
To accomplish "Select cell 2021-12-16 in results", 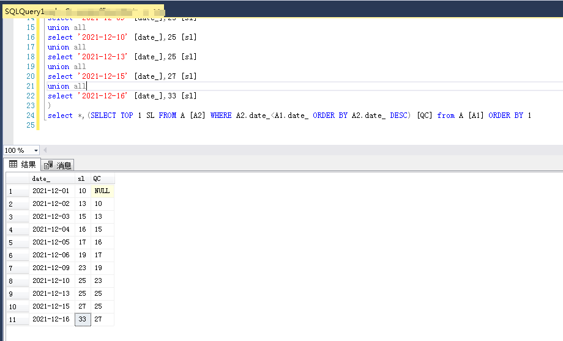I will tap(51, 319).
